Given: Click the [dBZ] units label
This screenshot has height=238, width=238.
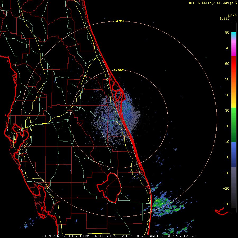Looking at the screenshot, I should (x=225, y=18).
